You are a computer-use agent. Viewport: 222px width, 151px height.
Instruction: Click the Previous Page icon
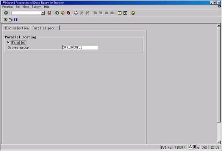(x=101, y=13)
